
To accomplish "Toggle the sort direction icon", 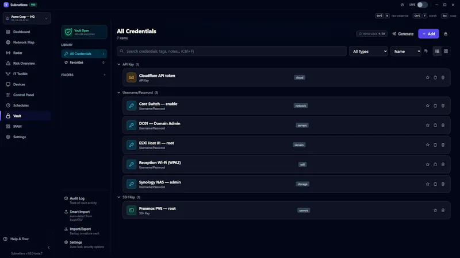I will 426,51.
